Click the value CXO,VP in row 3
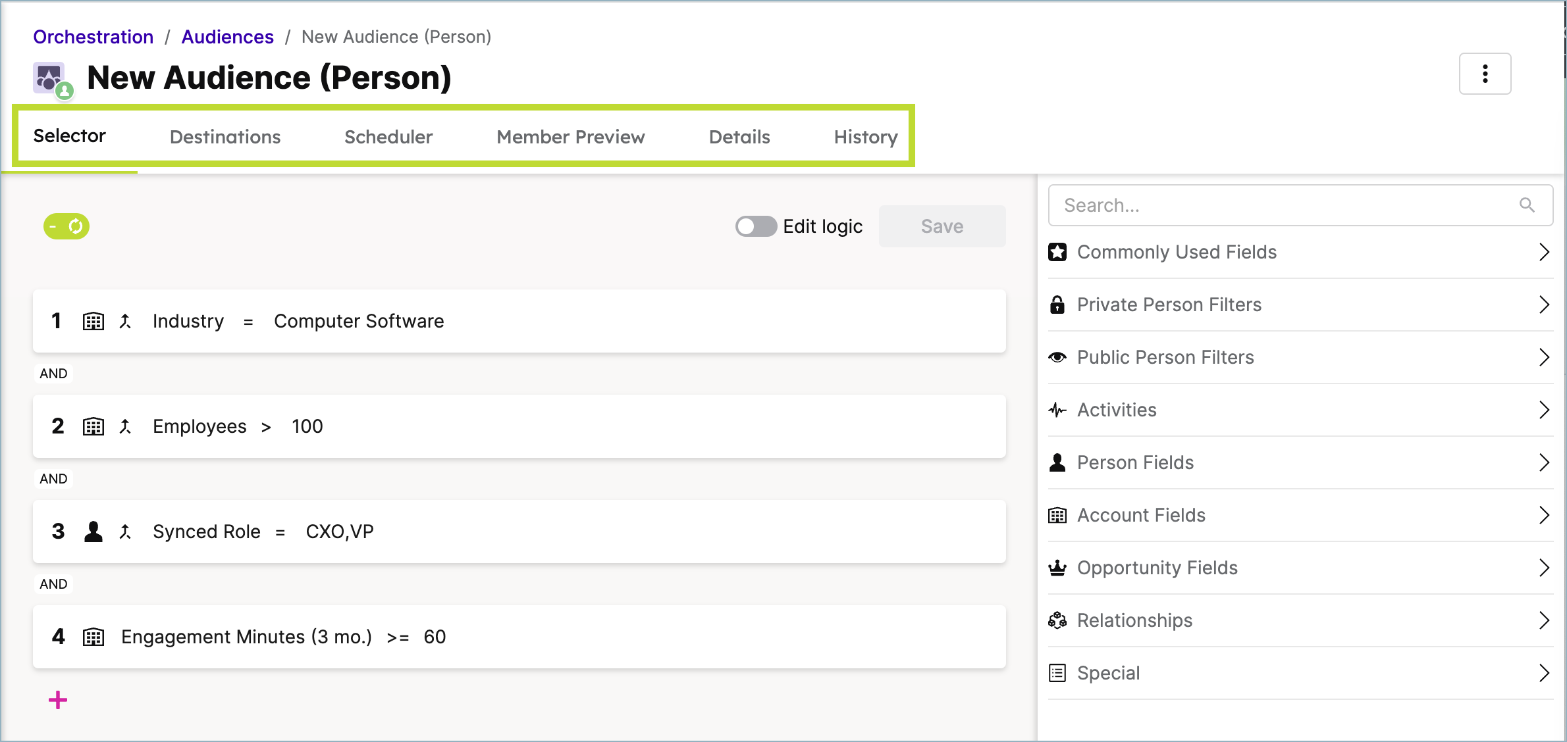This screenshot has height=742, width=1567. (x=340, y=532)
